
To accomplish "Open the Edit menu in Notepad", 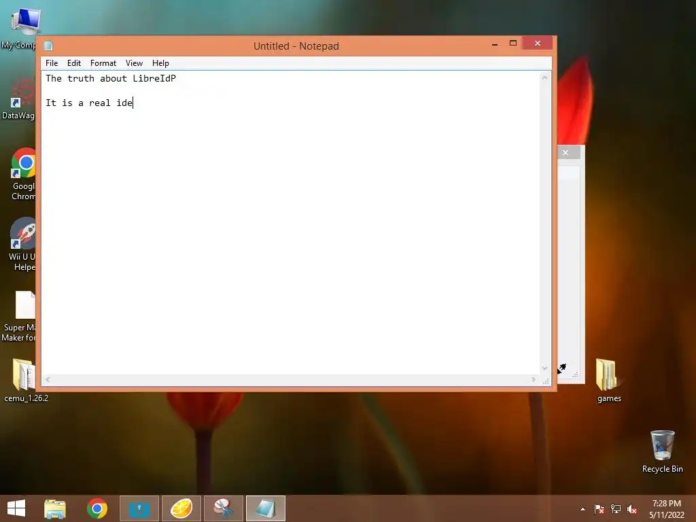I will click(x=73, y=63).
